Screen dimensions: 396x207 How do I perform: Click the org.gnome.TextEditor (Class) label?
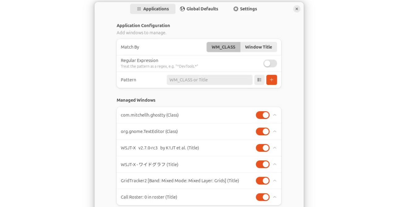[149, 131]
